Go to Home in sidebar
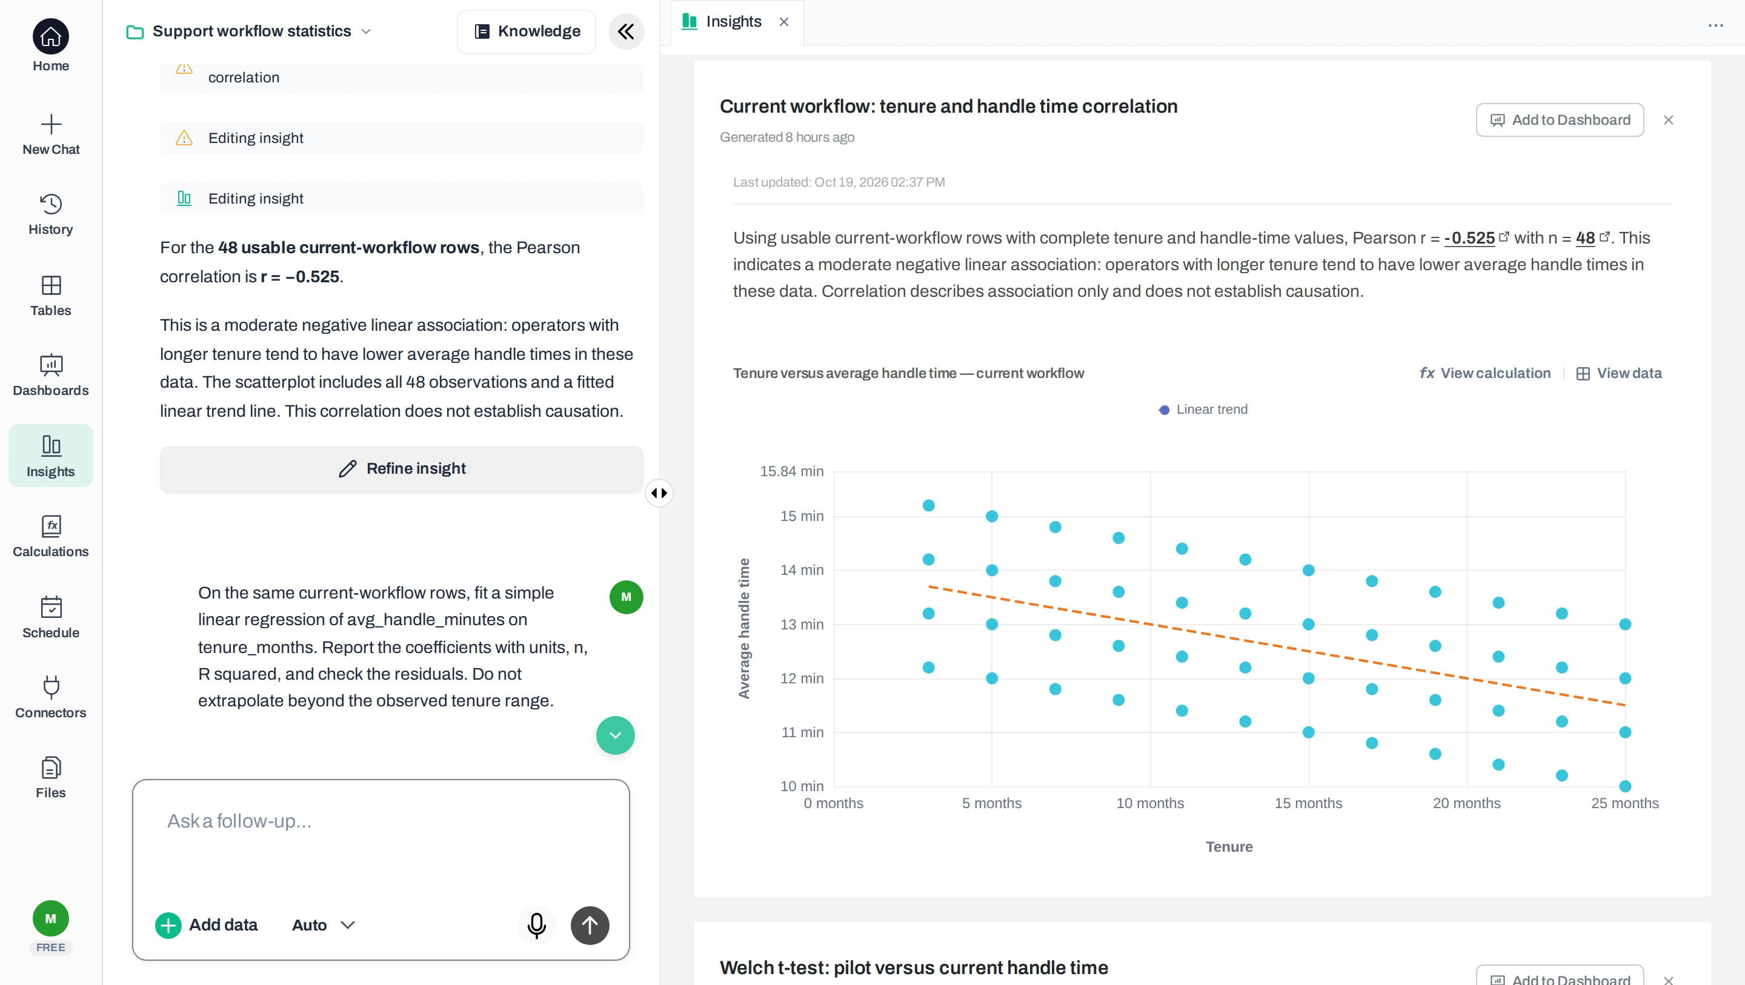The width and height of the screenshot is (1745, 985). (51, 46)
